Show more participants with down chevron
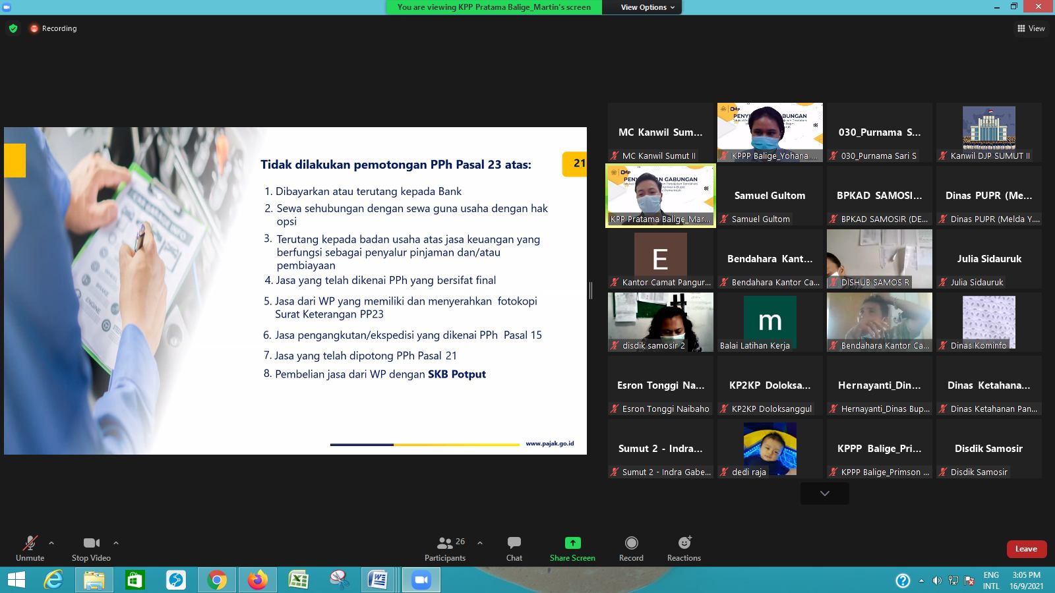This screenshot has height=593, width=1055. (824, 494)
